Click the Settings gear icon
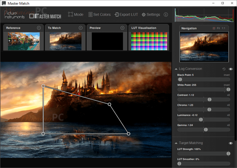 (143, 15)
